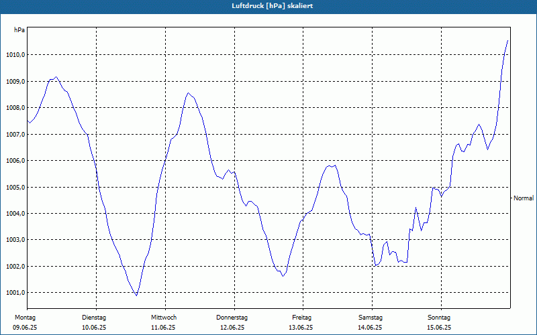The width and height of the screenshot is (537, 335).
Task: Click the 'Montag' day label
Action: [x=25, y=318]
